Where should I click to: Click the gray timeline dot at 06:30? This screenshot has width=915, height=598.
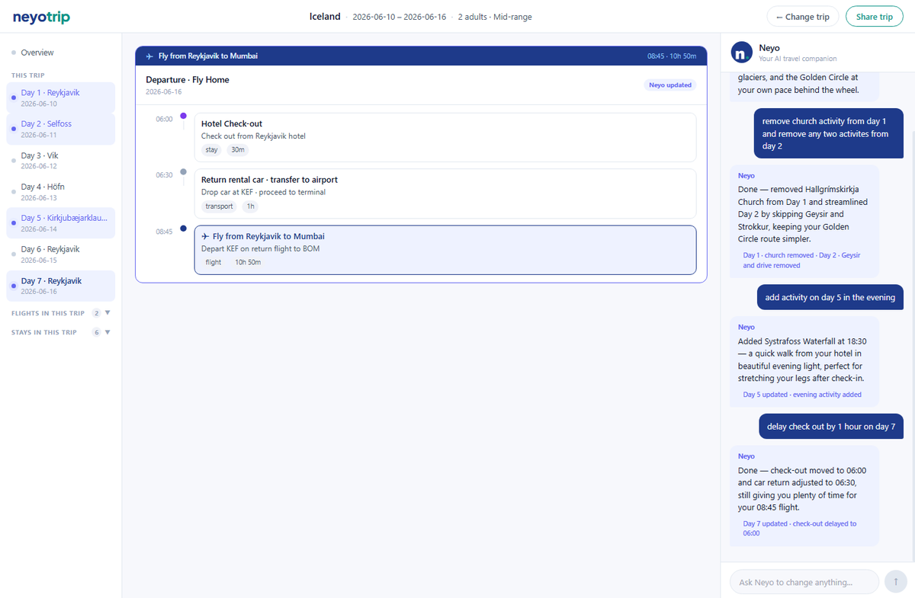tap(183, 171)
